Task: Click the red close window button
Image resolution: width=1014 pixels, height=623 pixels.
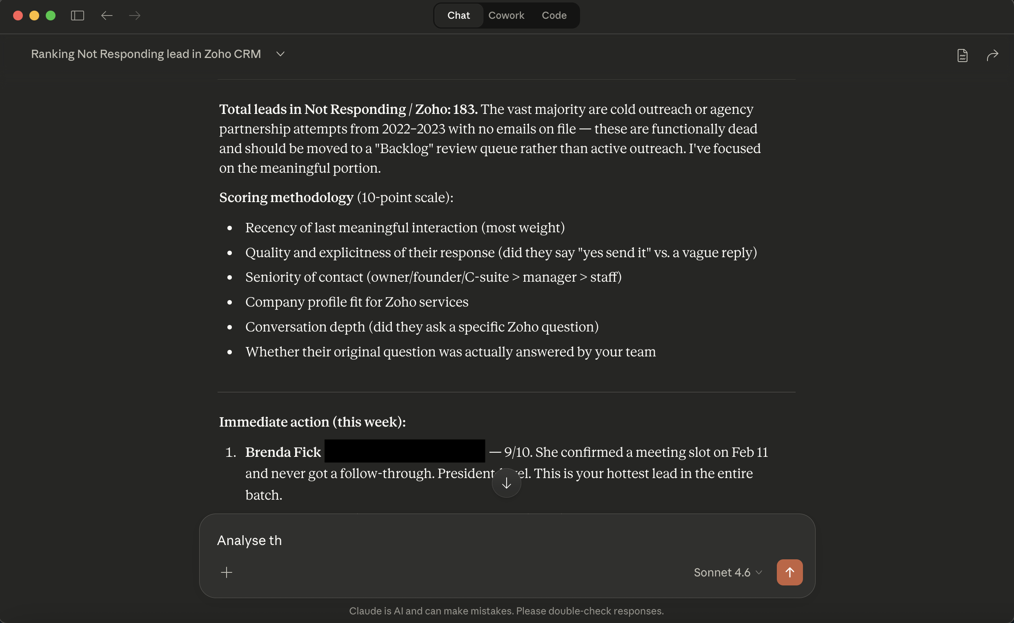Action: point(18,16)
